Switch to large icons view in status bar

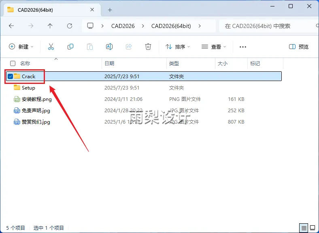pyautogui.click(x=313, y=227)
